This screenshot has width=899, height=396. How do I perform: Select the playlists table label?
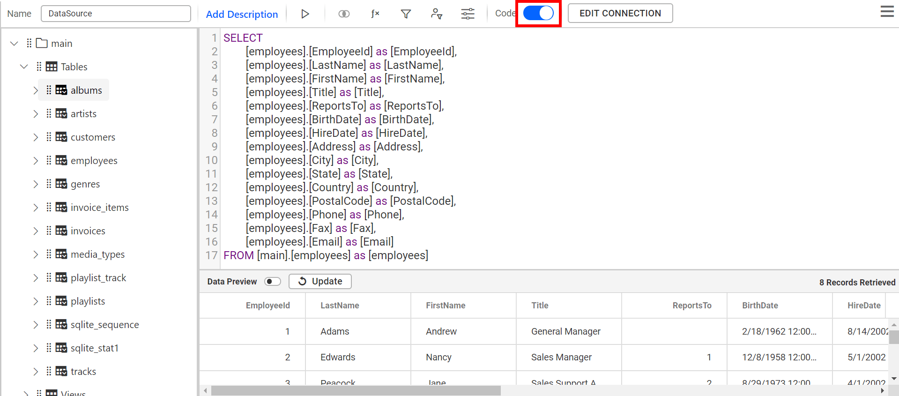[88, 301]
